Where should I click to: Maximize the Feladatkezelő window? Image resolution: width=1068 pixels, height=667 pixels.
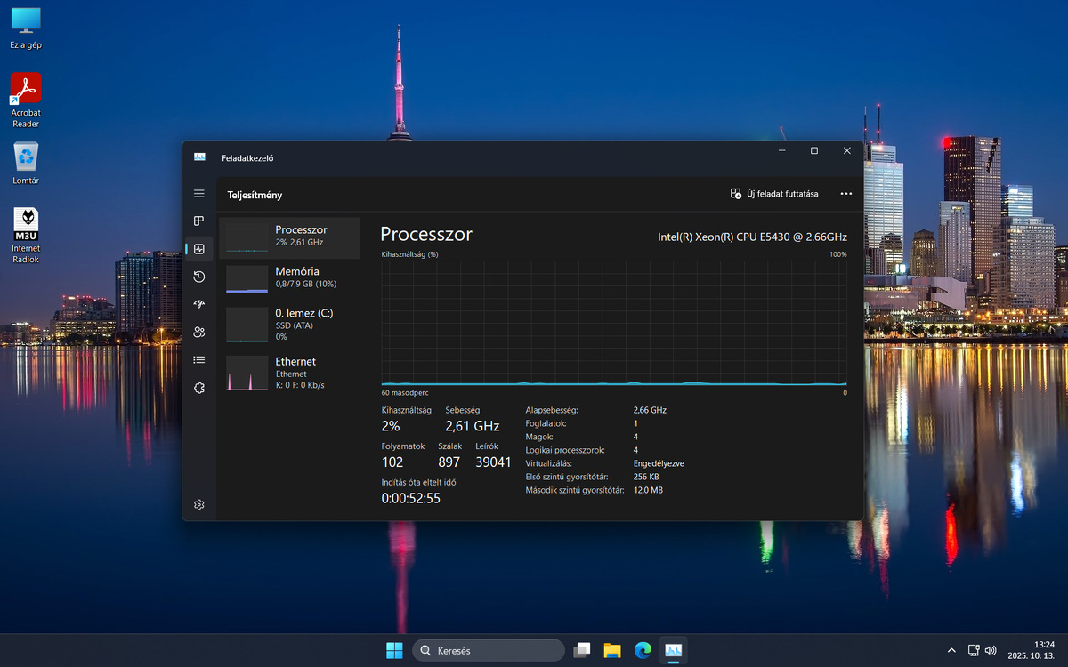[x=814, y=151]
